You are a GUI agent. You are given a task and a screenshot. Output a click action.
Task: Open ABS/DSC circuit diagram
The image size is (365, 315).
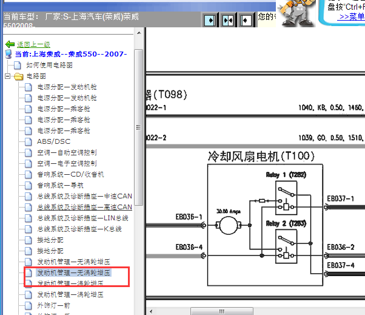(x=54, y=141)
